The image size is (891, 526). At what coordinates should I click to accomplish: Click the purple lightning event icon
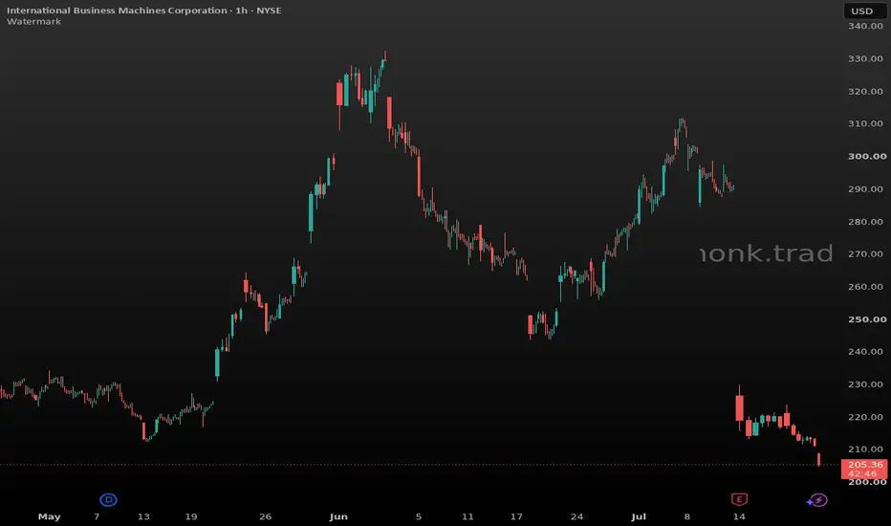click(817, 500)
